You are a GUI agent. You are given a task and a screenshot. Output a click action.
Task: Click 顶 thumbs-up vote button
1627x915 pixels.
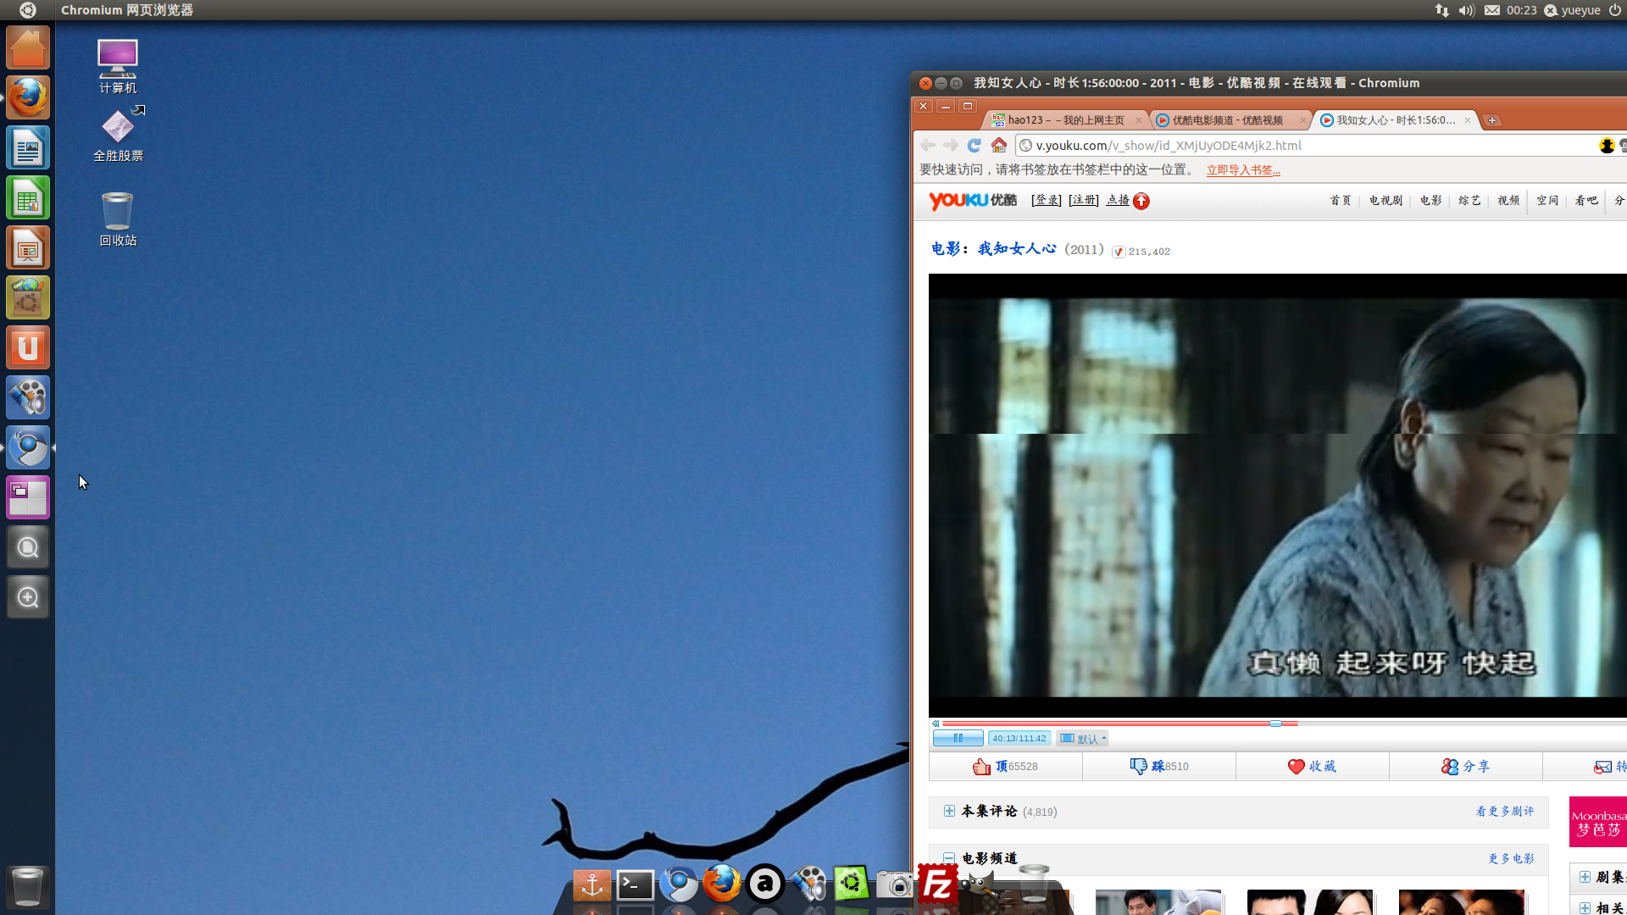pyautogui.click(x=1006, y=766)
